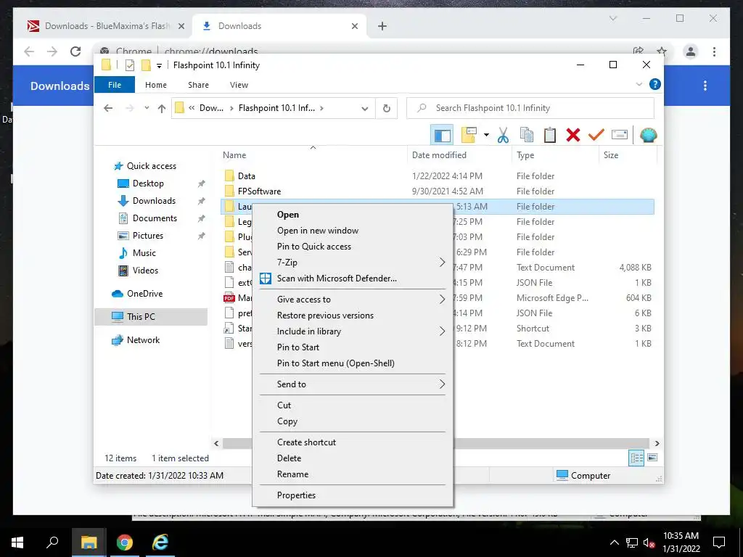Click the Email envelope toolbar icon

tap(620, 136)
